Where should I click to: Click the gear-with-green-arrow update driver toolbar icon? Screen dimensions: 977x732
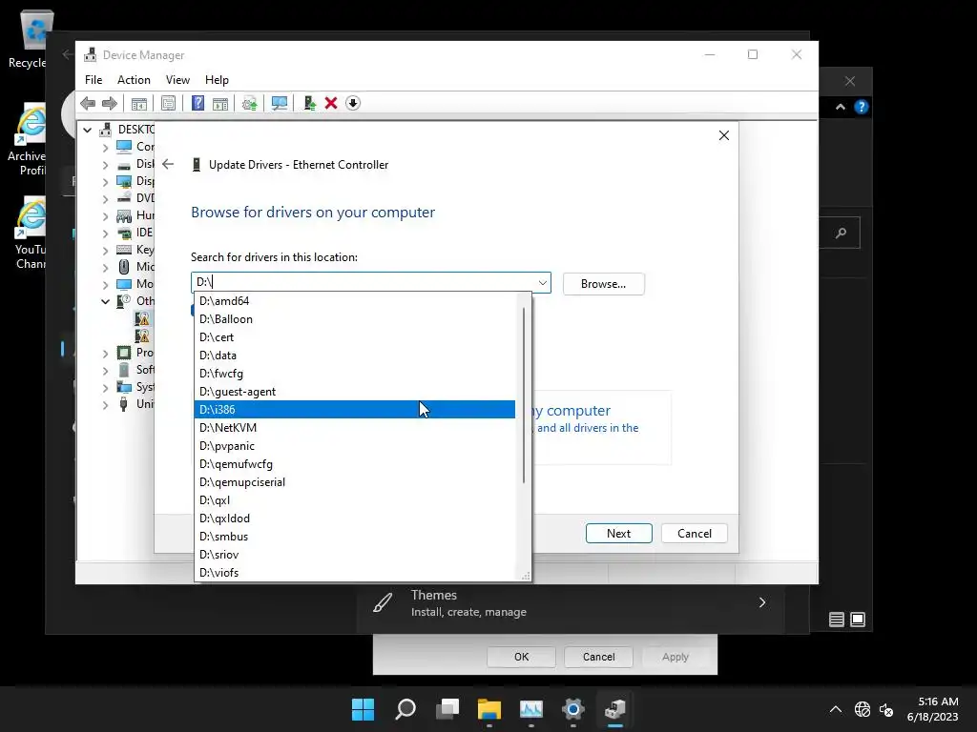249,103
